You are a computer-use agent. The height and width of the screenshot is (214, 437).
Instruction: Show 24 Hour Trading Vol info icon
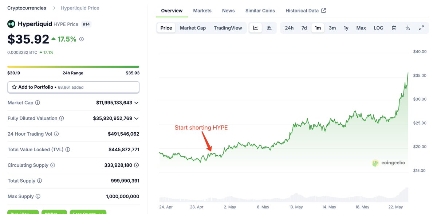[x=56, y=134]
